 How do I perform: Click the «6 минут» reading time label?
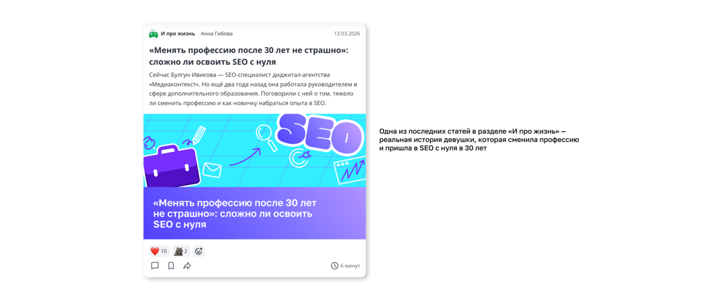350,266
